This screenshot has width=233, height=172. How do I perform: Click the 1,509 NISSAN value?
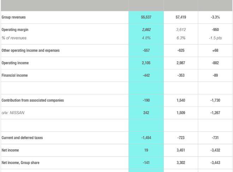tap(181, 113)
